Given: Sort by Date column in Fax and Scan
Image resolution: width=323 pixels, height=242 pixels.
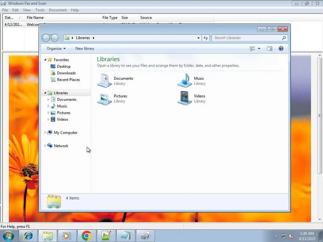Looking at the screenshot, I should pos(14,18).
